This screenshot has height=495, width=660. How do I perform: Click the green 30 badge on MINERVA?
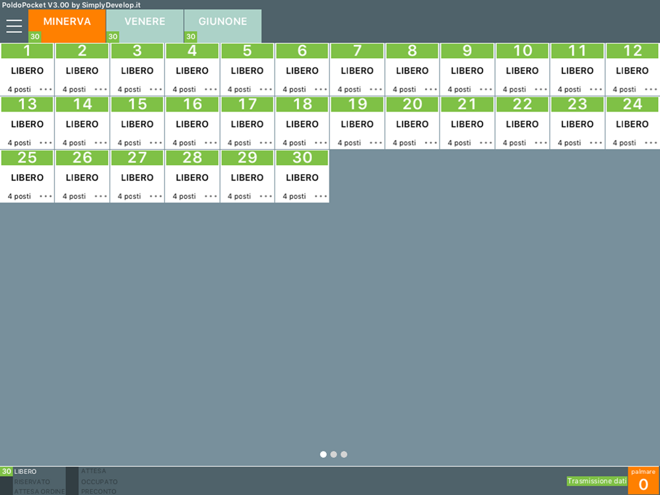(35, 36)
